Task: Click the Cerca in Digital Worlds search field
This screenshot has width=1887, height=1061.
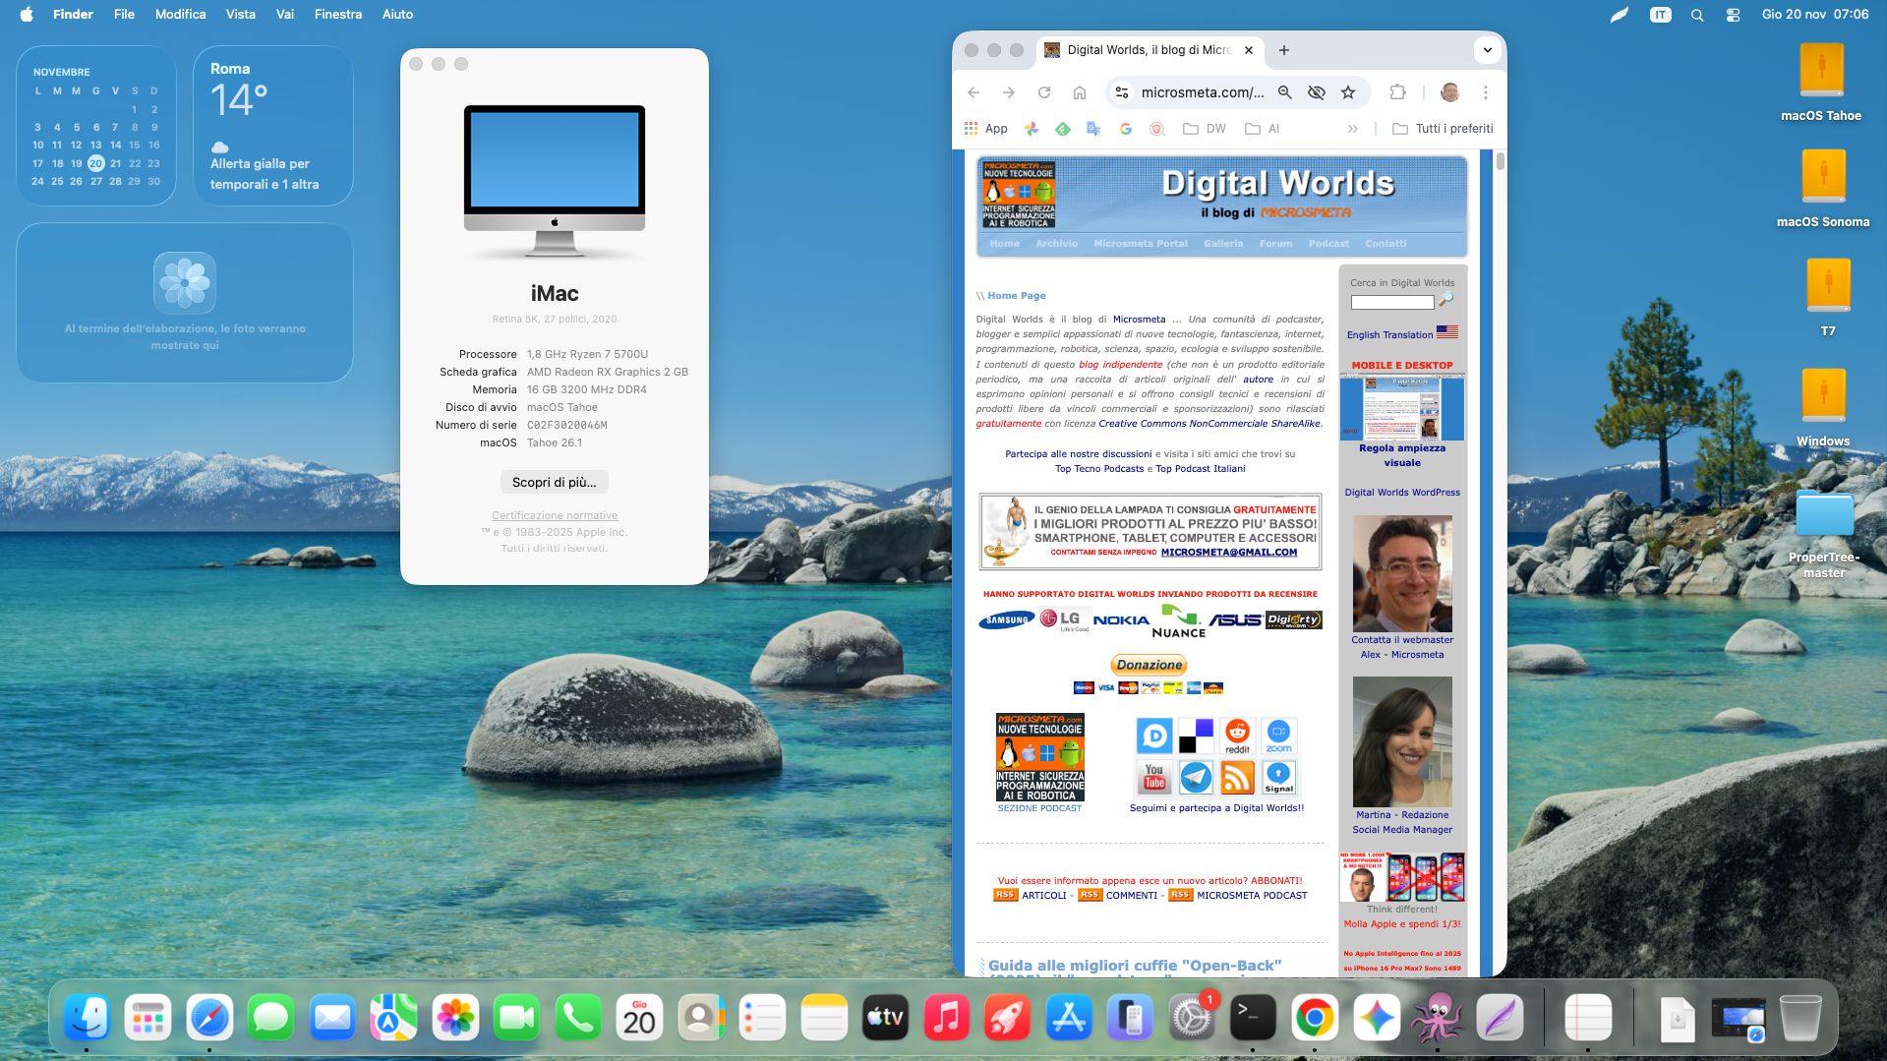Action: click(x=1391, y=302)
